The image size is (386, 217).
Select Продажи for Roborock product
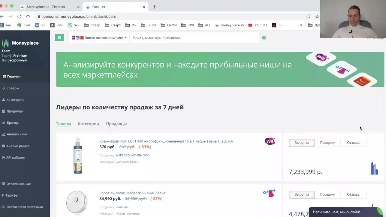327,195
